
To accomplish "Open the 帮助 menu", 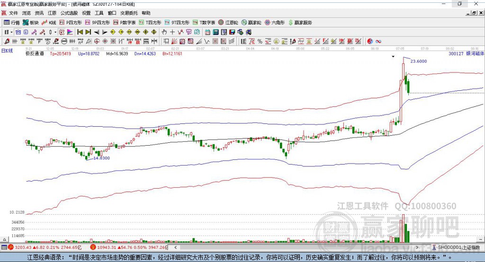I will pos(146,13).
